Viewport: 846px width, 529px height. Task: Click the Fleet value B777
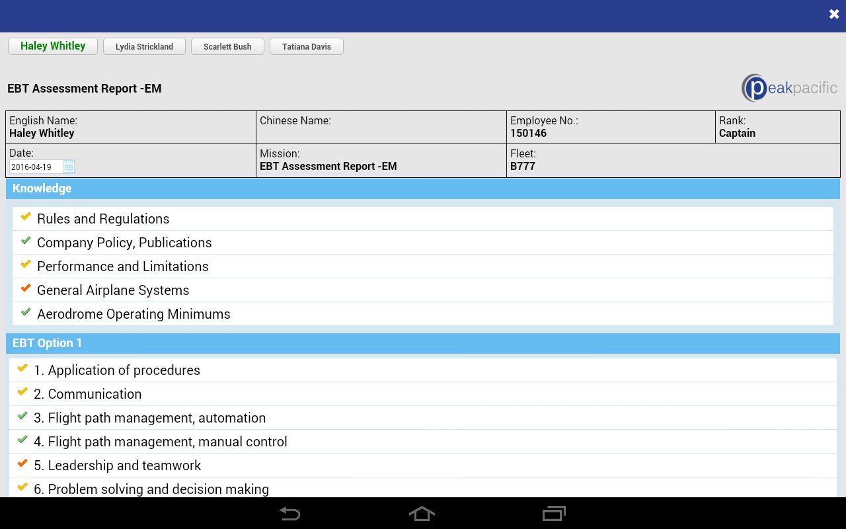pyautogui.click(x=523, y=166)
